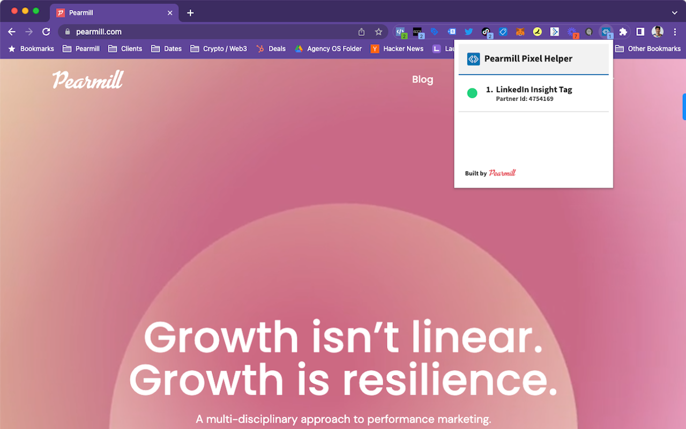Click the green LinkedIn tag status indicator
The image size is (686, 429).
(472, 93)
